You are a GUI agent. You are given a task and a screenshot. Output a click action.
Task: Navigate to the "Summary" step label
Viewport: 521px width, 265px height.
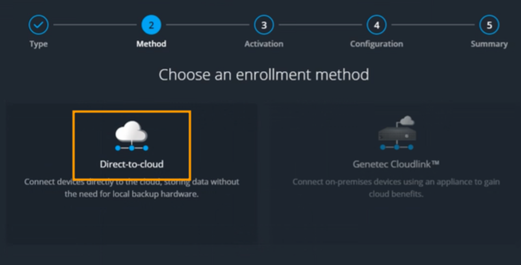pos(489,44)
